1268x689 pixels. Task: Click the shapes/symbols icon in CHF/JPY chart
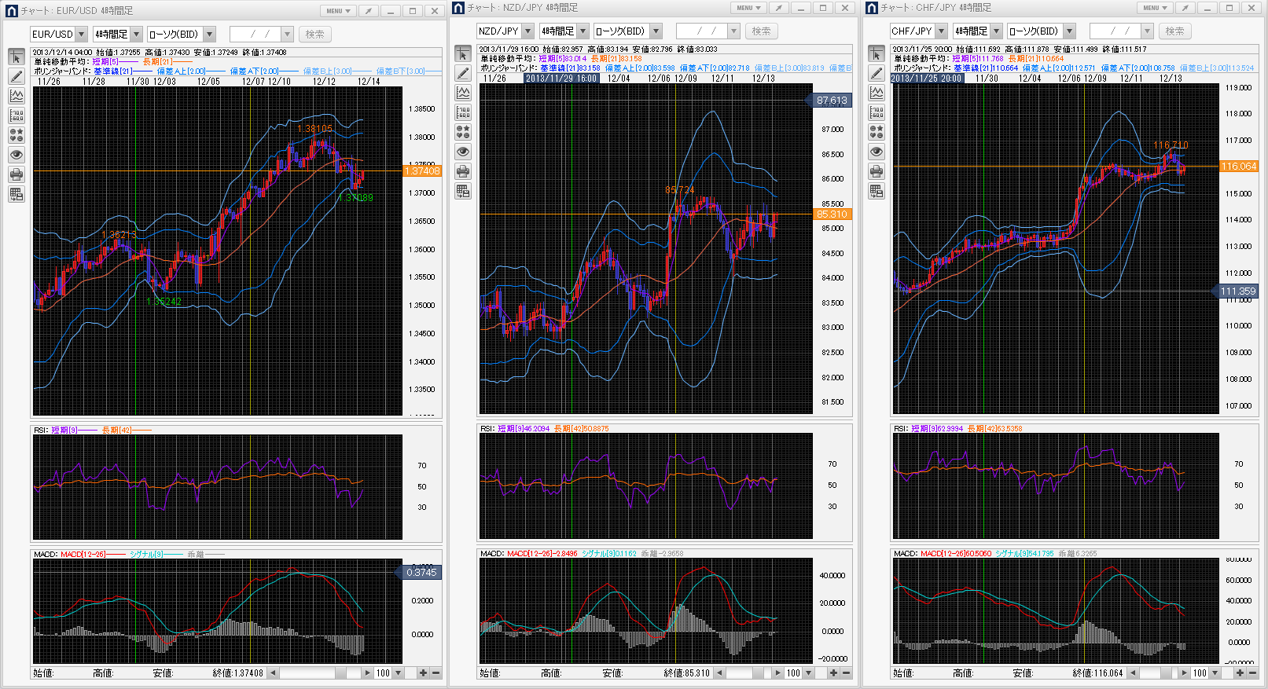coord(877,132)
